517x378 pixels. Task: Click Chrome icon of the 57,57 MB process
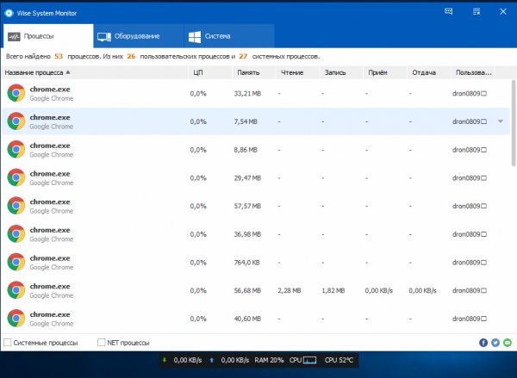[x=16, y=206]
